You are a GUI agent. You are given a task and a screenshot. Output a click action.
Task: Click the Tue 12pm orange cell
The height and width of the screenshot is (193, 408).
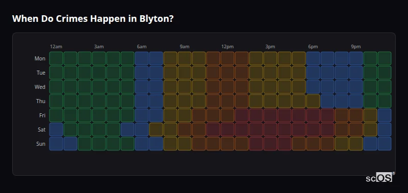pos(227,73)
